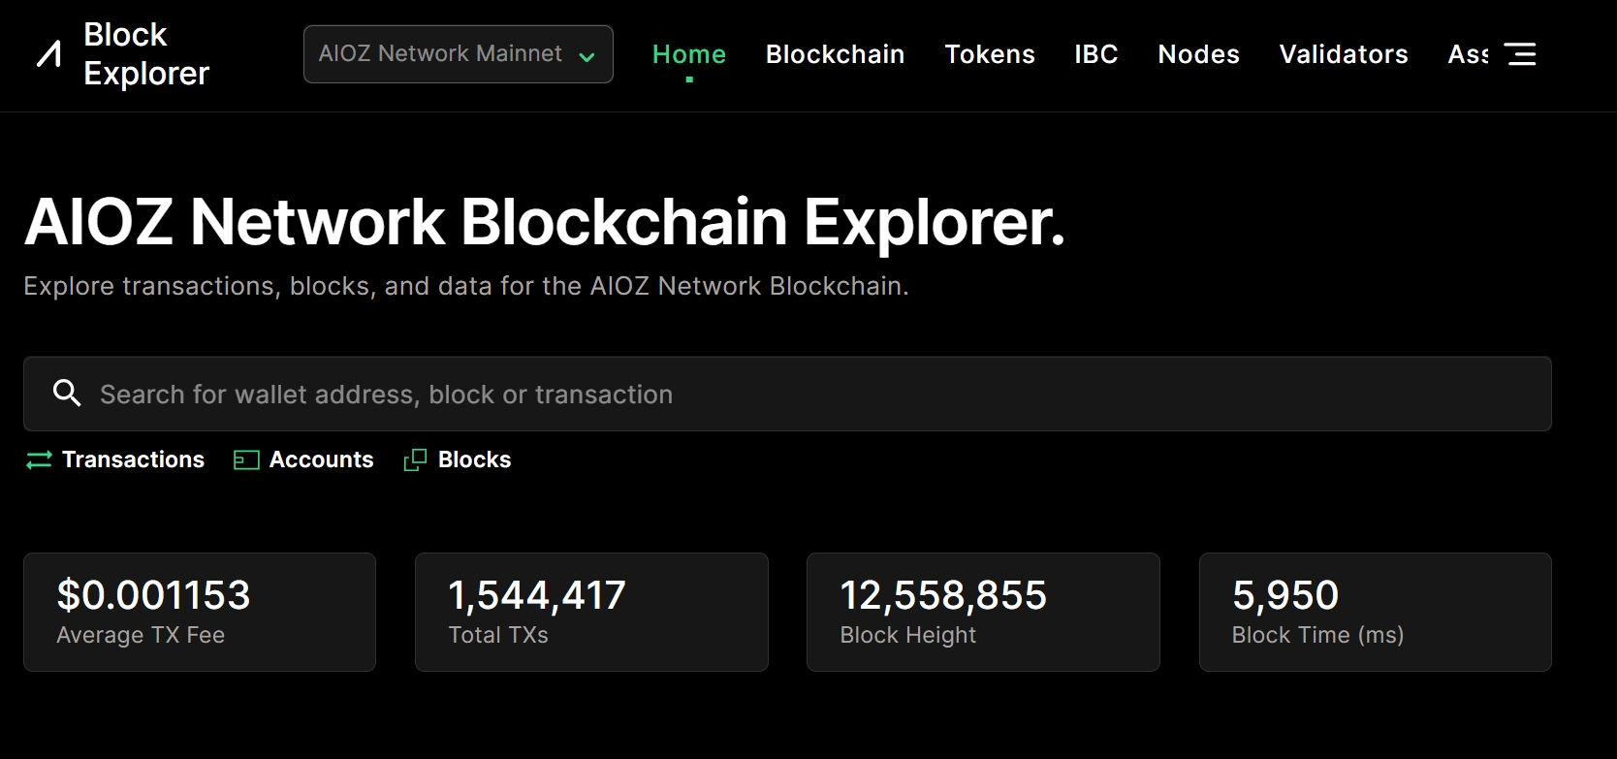
Task: Navigate to the Nodes section
Action: point(1198,54)
